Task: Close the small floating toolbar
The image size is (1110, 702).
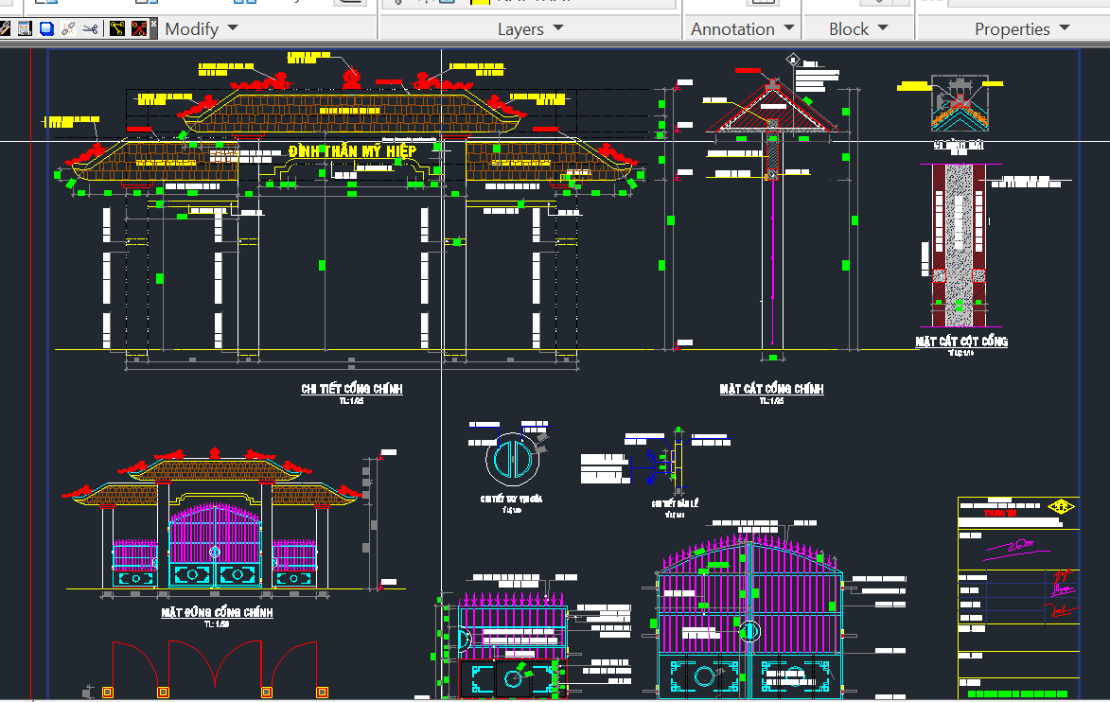Action: [x=153, y=22]
